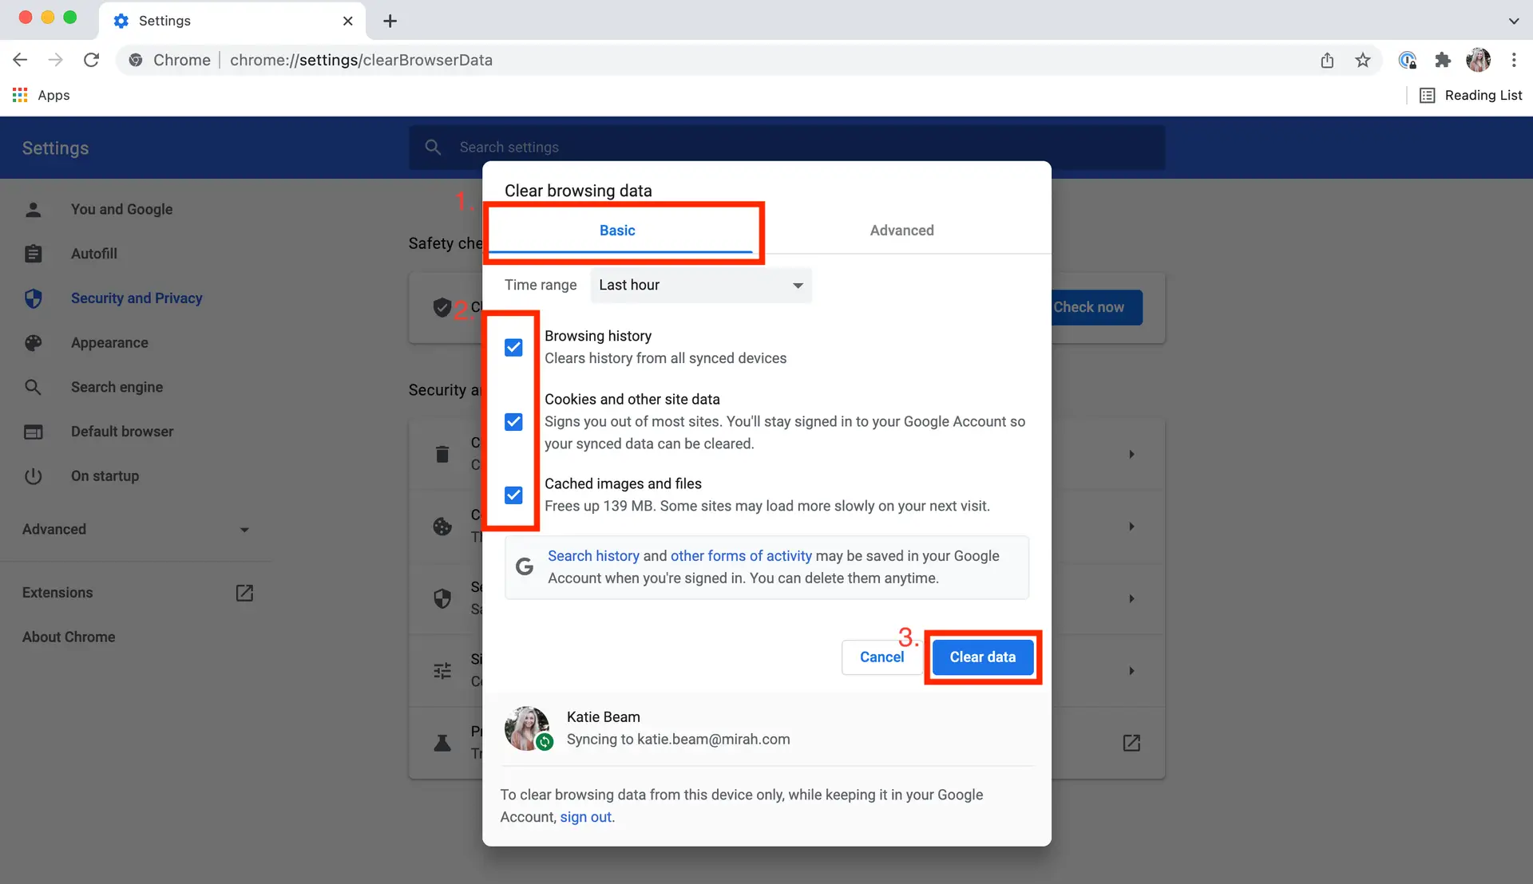
Task: Open the Share icon in the address bar
Action: [x=1327, y=60]
